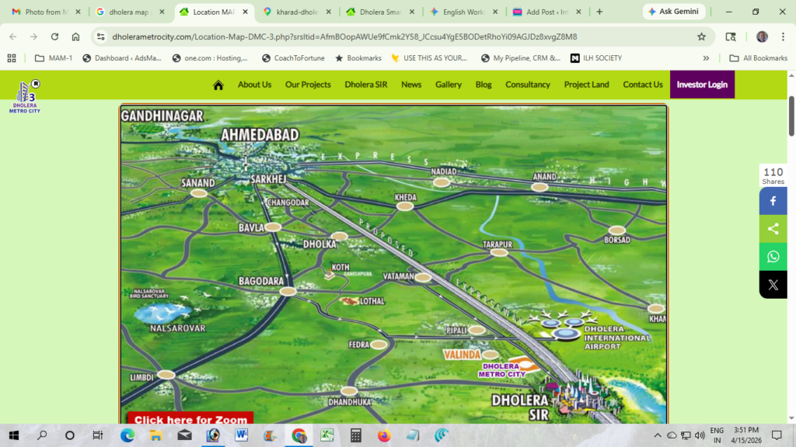Open the News menu item
The image size is (796, 447).
tap(411, 85)
